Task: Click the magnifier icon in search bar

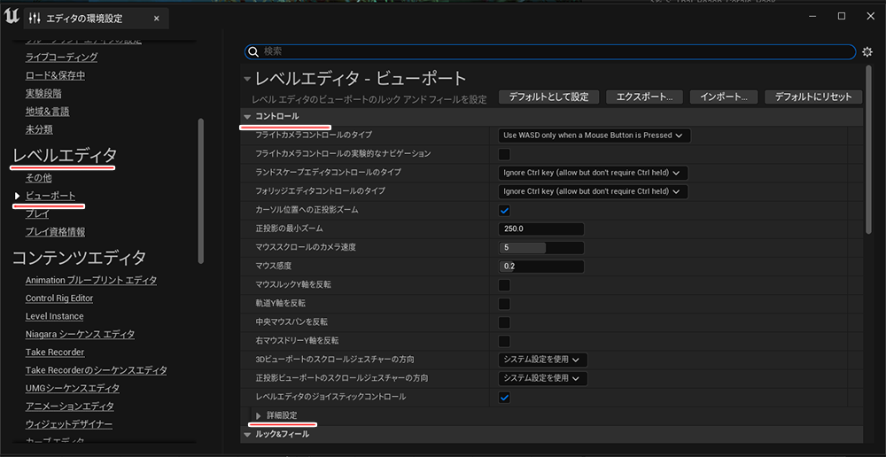Action: 253,52
